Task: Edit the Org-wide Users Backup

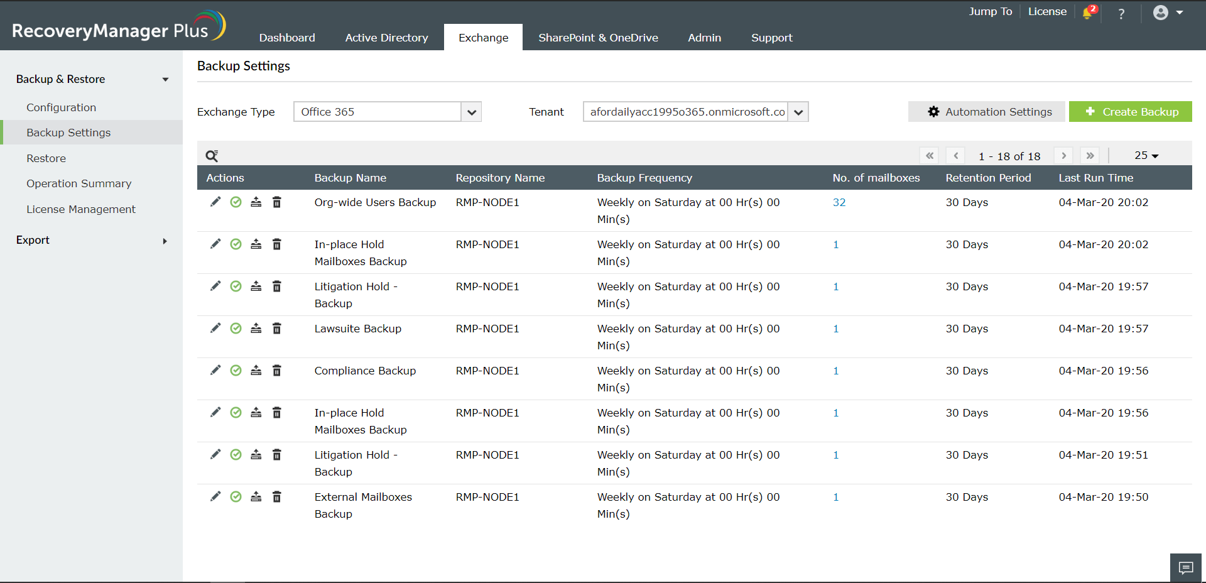Action: pos(215,202)
